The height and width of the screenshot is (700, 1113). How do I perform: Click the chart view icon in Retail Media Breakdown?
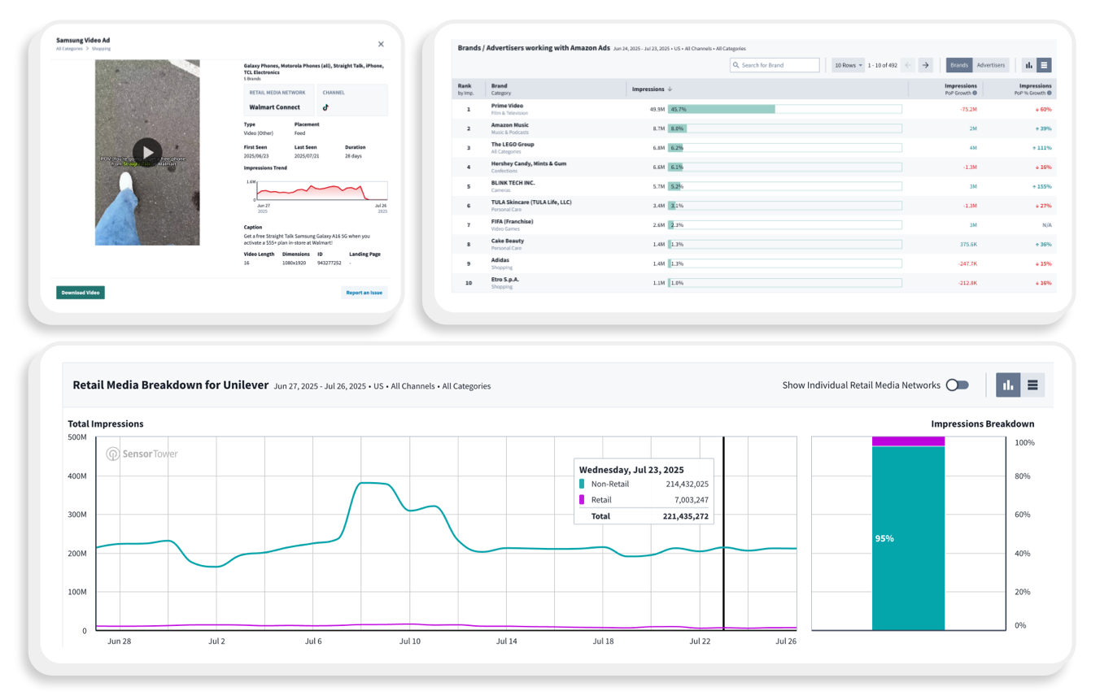point(1008,385)
